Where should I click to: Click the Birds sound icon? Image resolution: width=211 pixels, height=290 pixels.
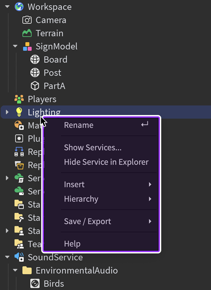coord(35,283)
